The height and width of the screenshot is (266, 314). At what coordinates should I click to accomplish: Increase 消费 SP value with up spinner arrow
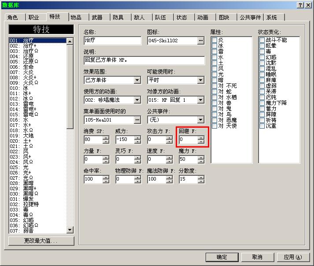(x=106, y=137)
